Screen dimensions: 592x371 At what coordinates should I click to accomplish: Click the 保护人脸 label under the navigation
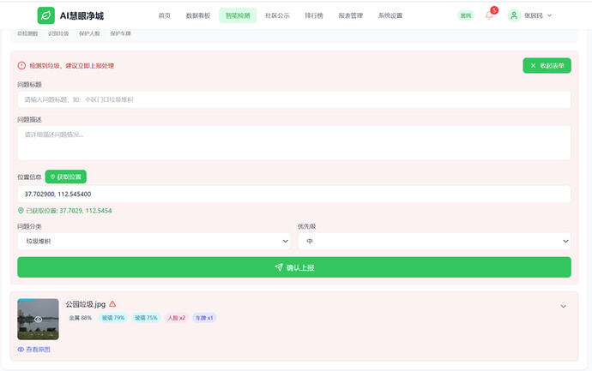pyautogui.click(x=89, y=33)
